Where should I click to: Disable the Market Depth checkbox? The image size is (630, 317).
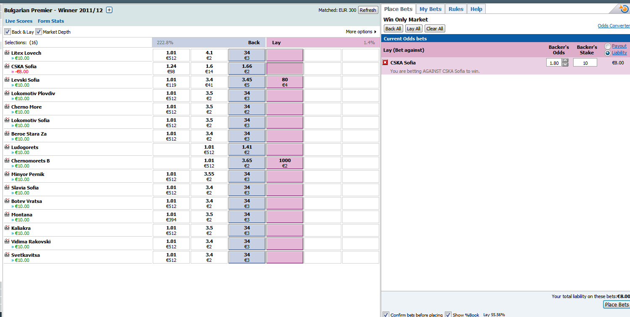39,32
